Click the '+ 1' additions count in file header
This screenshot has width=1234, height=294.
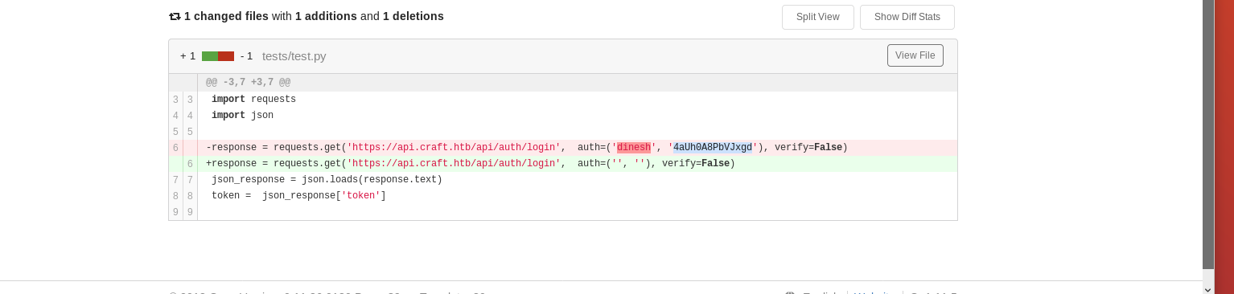(187, 56)
